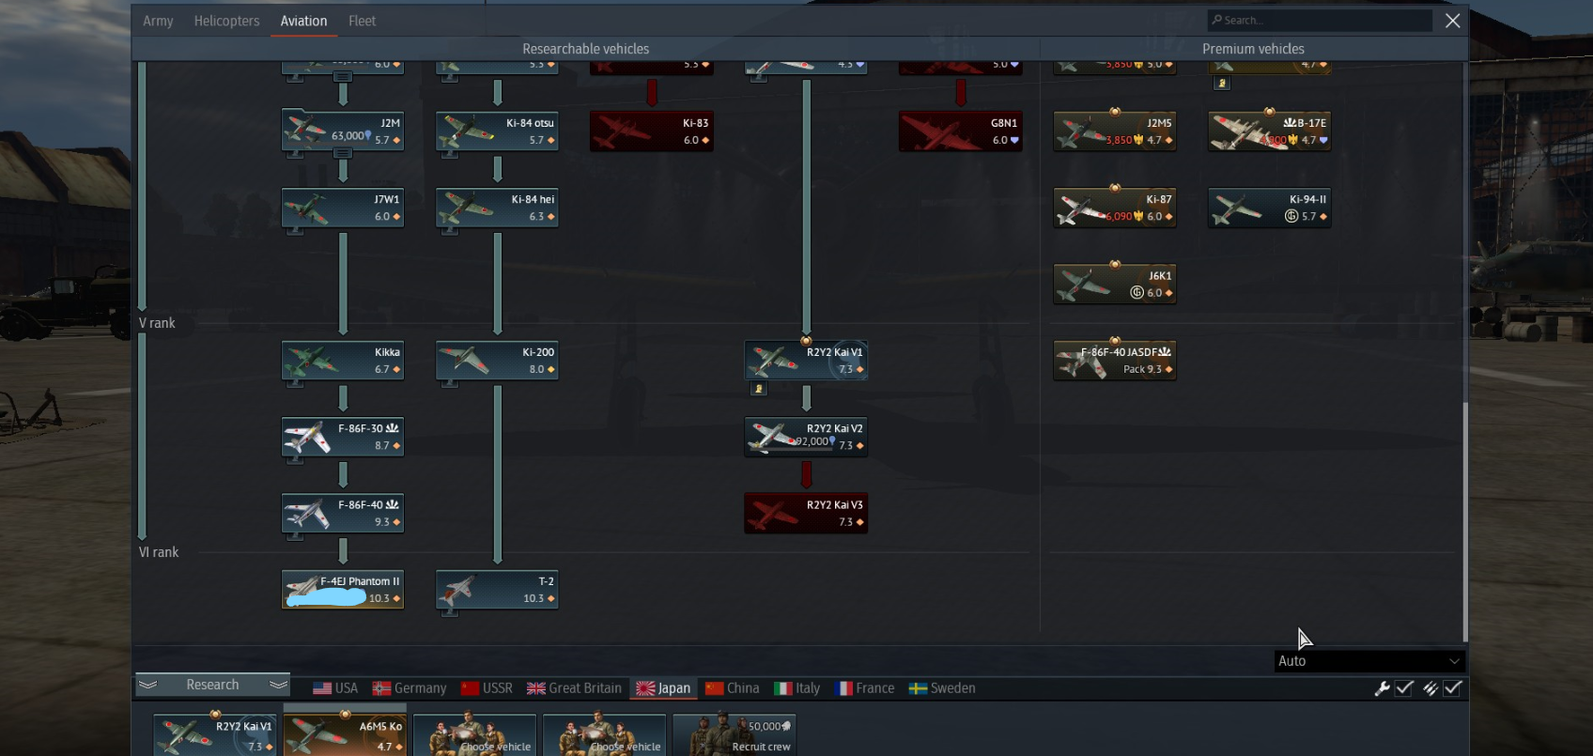Screen dimensions: 1593x756
Task: Select the J7W1 fighter card
Action: [343, 208]
